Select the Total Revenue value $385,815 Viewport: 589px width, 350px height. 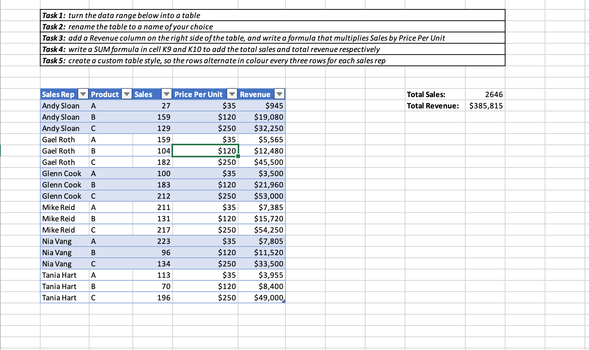point(485,106)
